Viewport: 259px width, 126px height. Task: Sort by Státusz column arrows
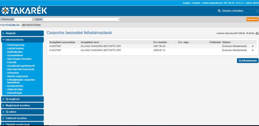point(232,42)
